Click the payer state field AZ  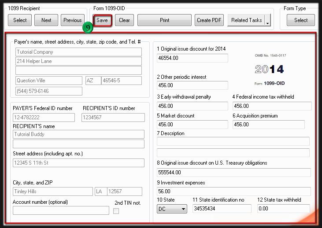93,81
